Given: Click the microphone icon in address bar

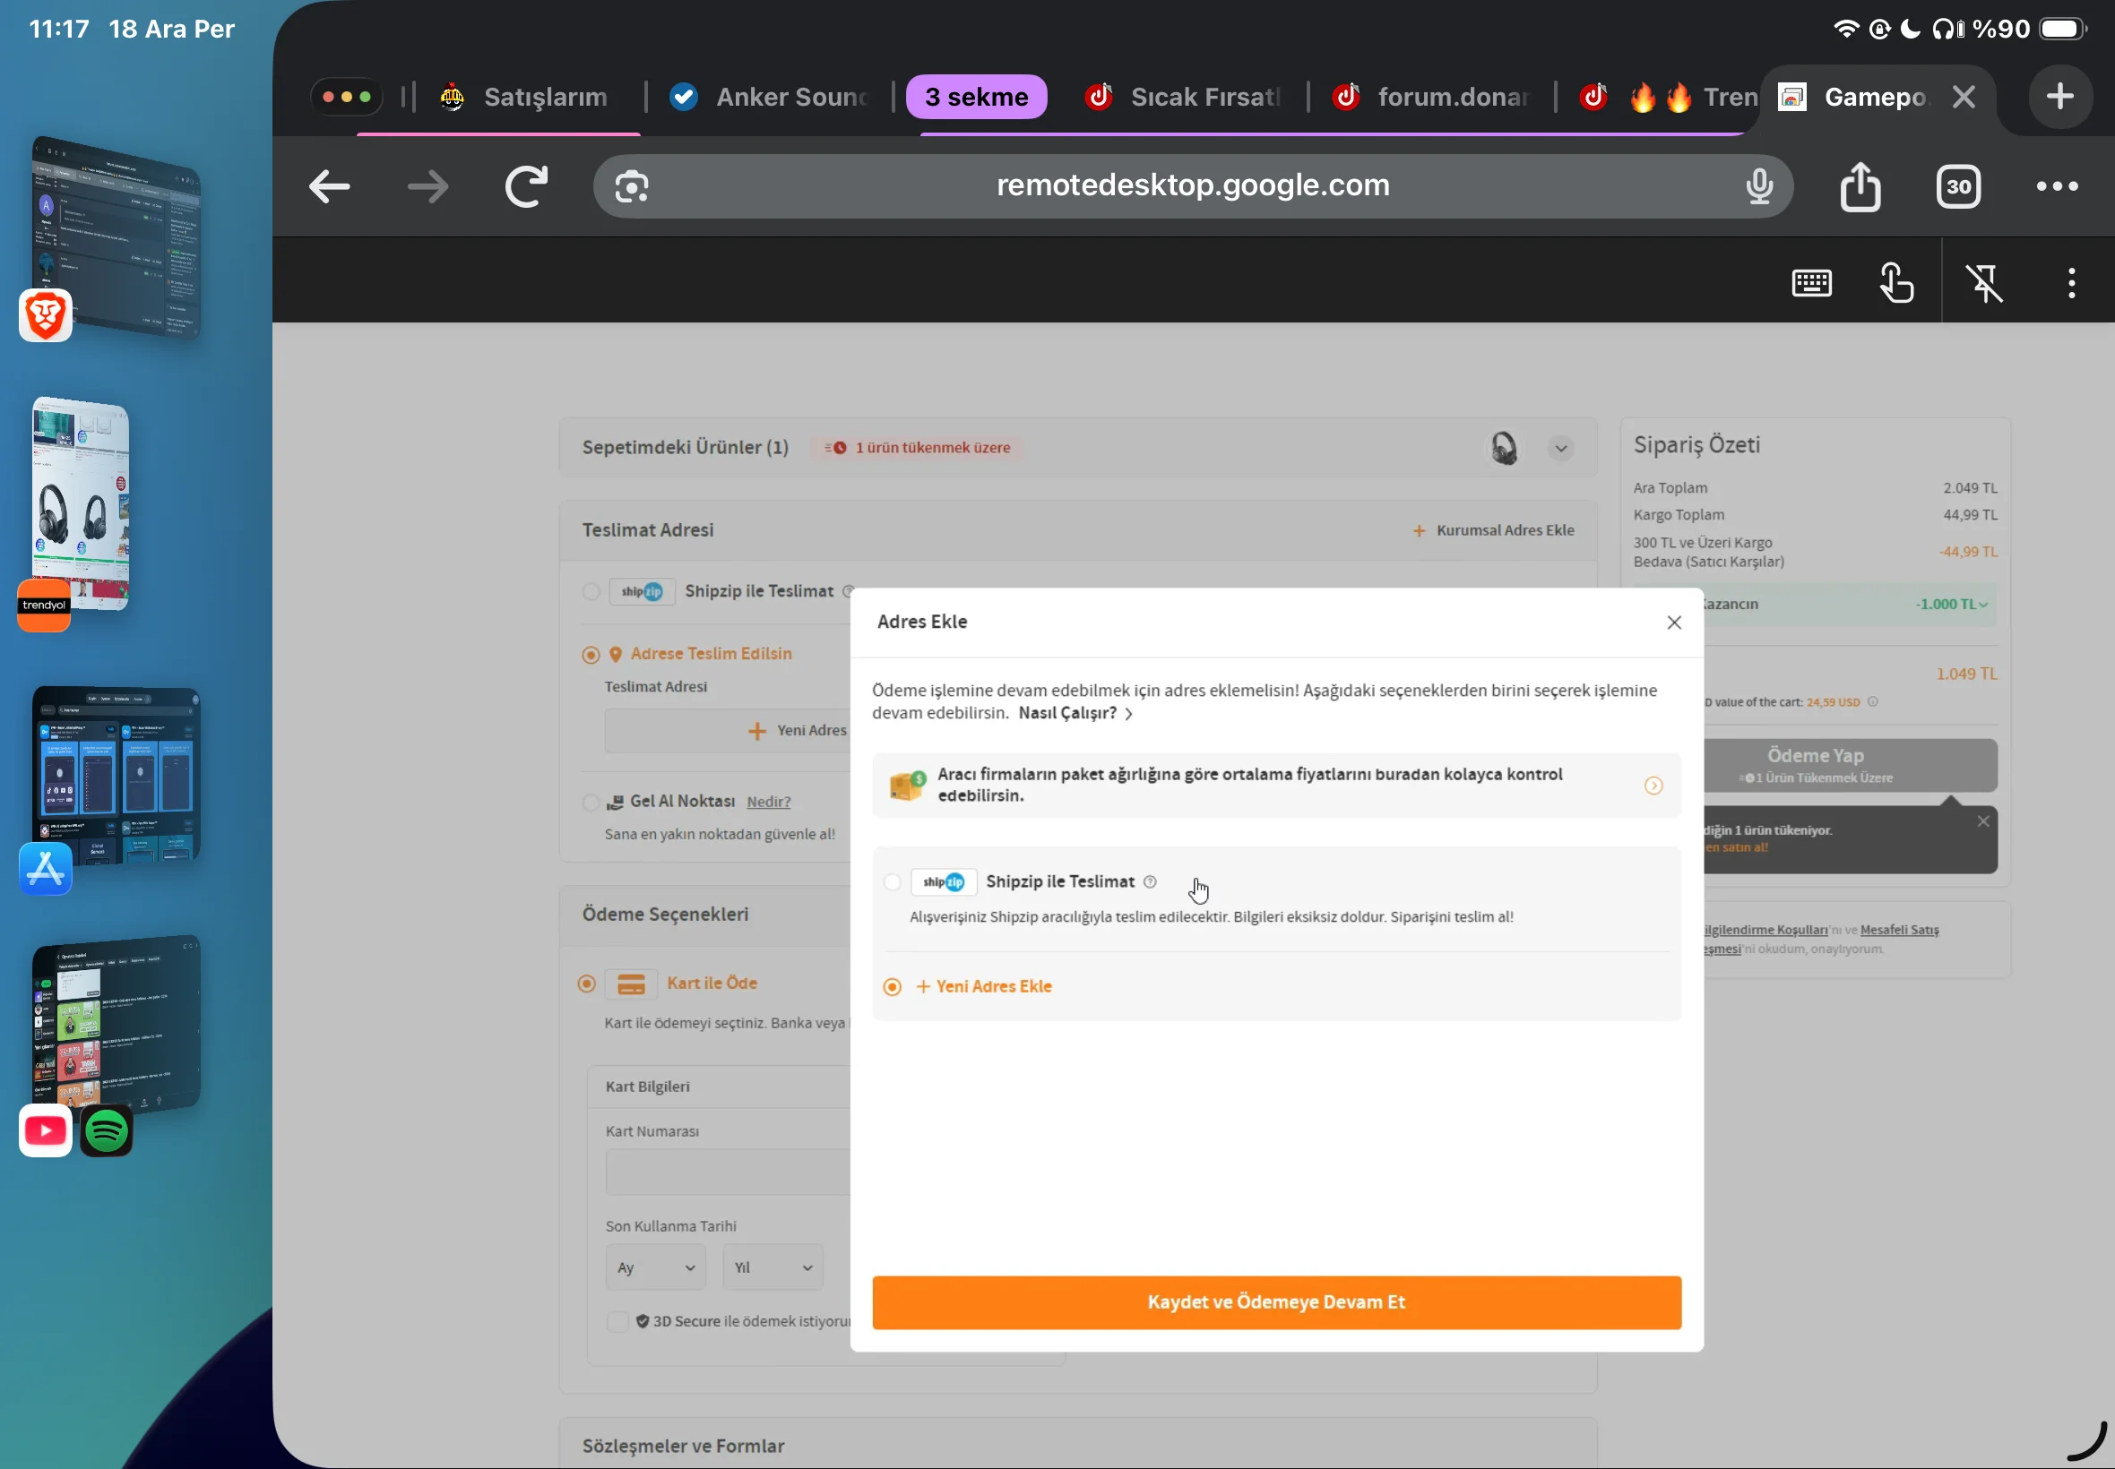Looking at the screenshot, I should [x=1758, y=187].
